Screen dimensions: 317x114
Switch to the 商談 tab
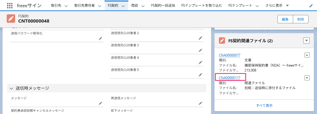pyautogui.click(x=134, y=5)
